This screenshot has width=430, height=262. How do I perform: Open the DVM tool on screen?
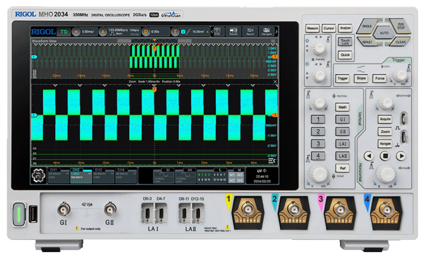(217, 32)
